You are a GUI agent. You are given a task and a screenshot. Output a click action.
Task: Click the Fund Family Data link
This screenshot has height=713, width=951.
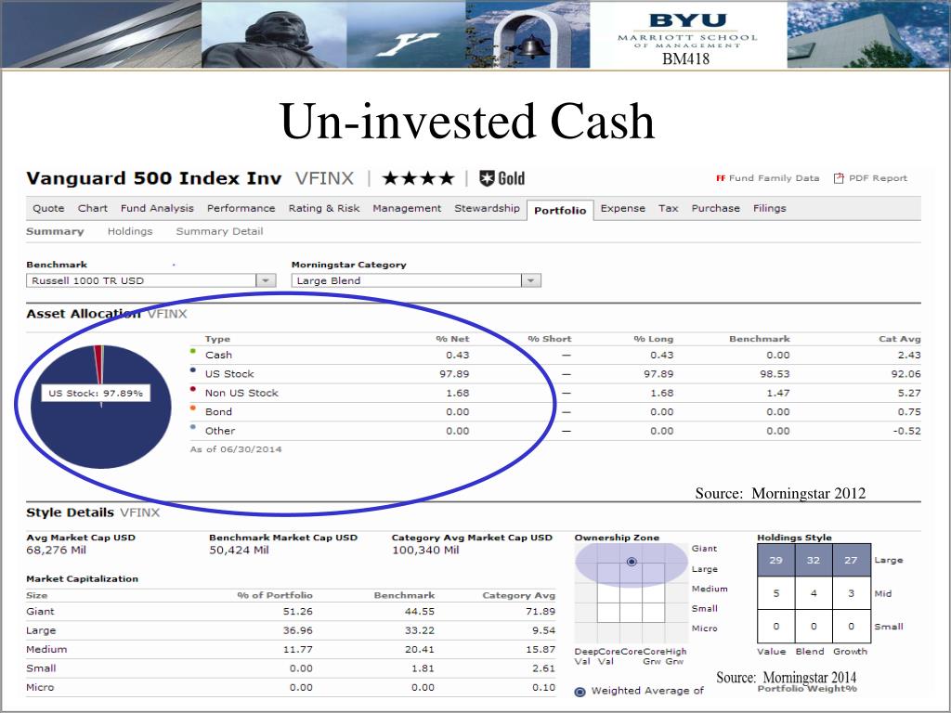(774, 178)
